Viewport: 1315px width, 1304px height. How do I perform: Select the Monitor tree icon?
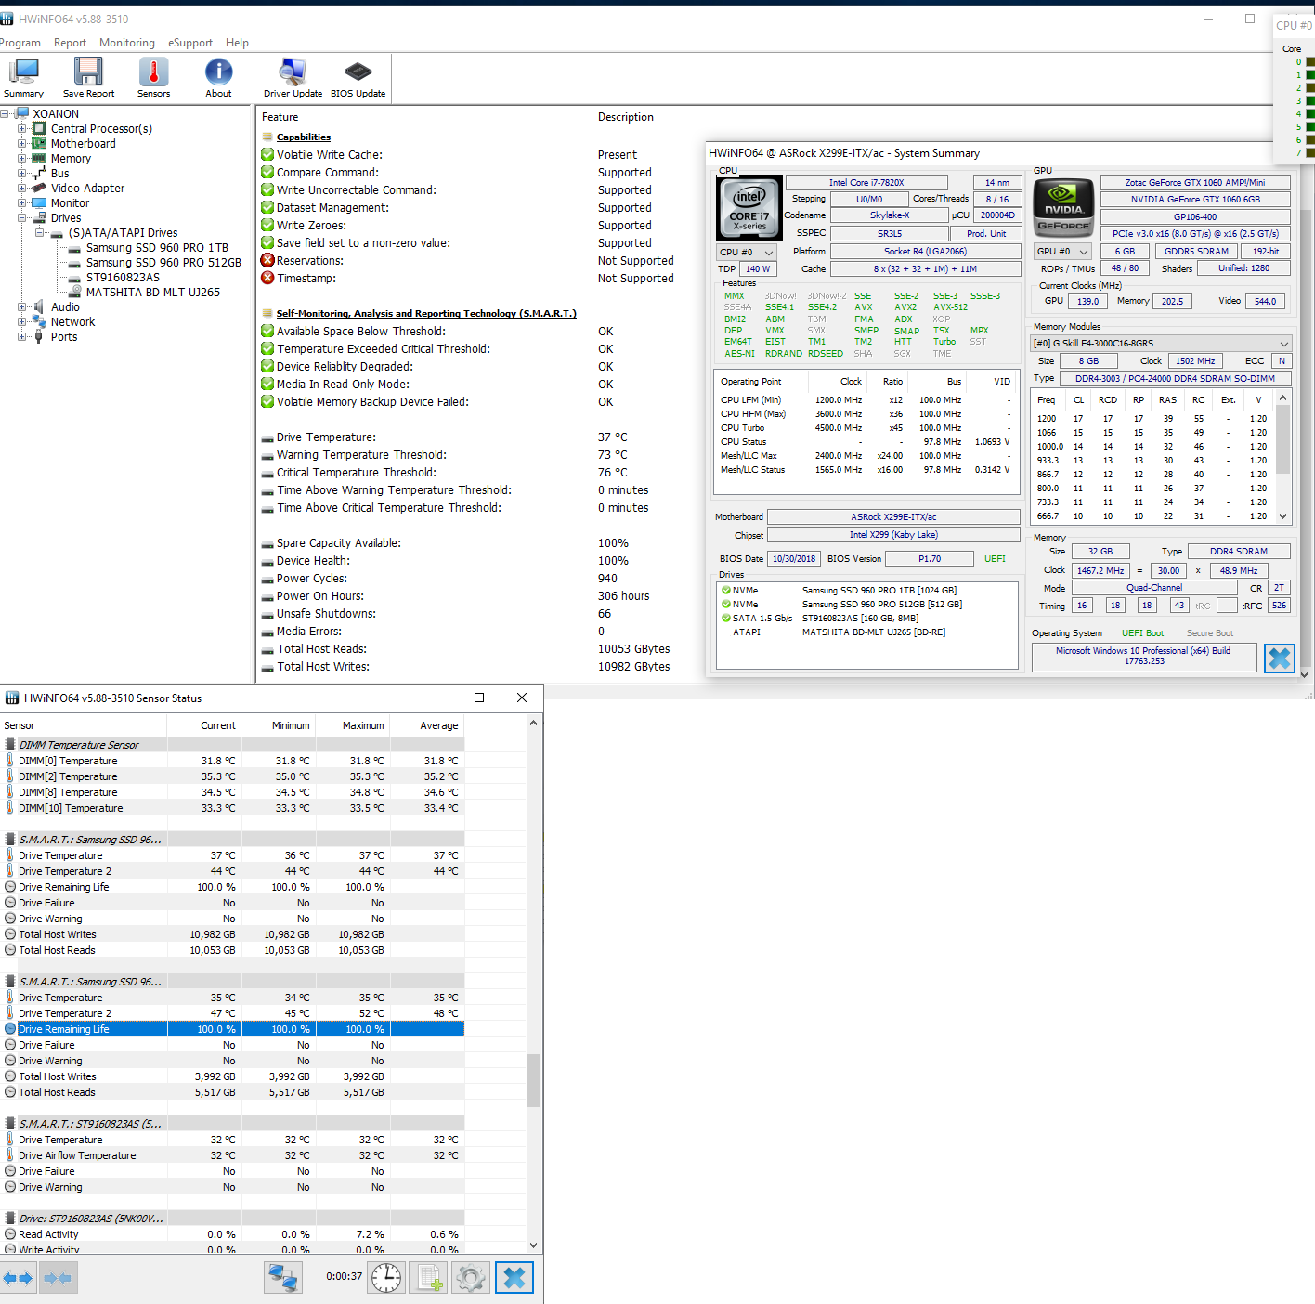pos(39,203)
